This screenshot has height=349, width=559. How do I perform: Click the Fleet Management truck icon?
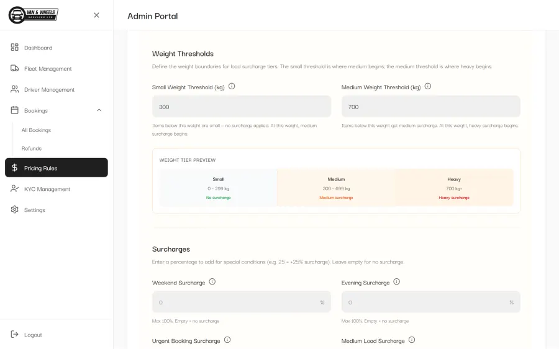point(15,68)
